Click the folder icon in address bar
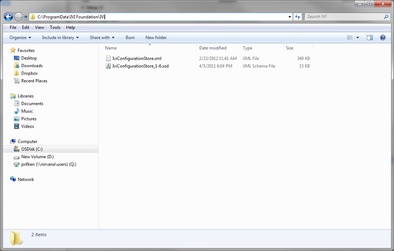Viewport: 394px width, 251px height. pyautogui.click(x=33, y=17)
